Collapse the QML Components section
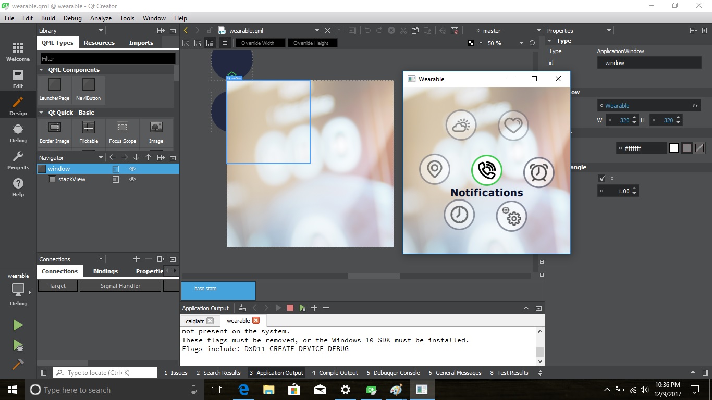 (x=41, y=69)
